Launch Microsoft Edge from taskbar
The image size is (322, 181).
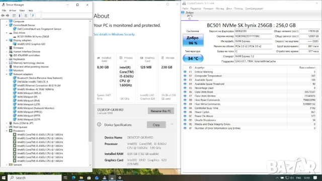tap(73, 177)
